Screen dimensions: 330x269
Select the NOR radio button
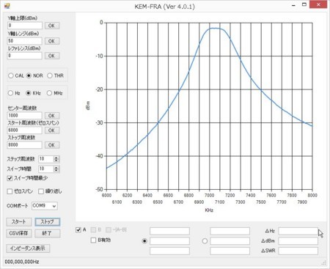click(29, 75)
